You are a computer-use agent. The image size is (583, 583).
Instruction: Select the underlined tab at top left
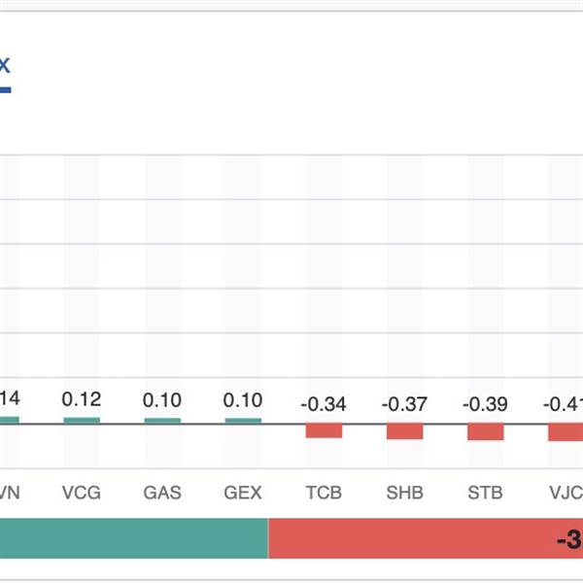pyautogui.click(x=4, y=68)
